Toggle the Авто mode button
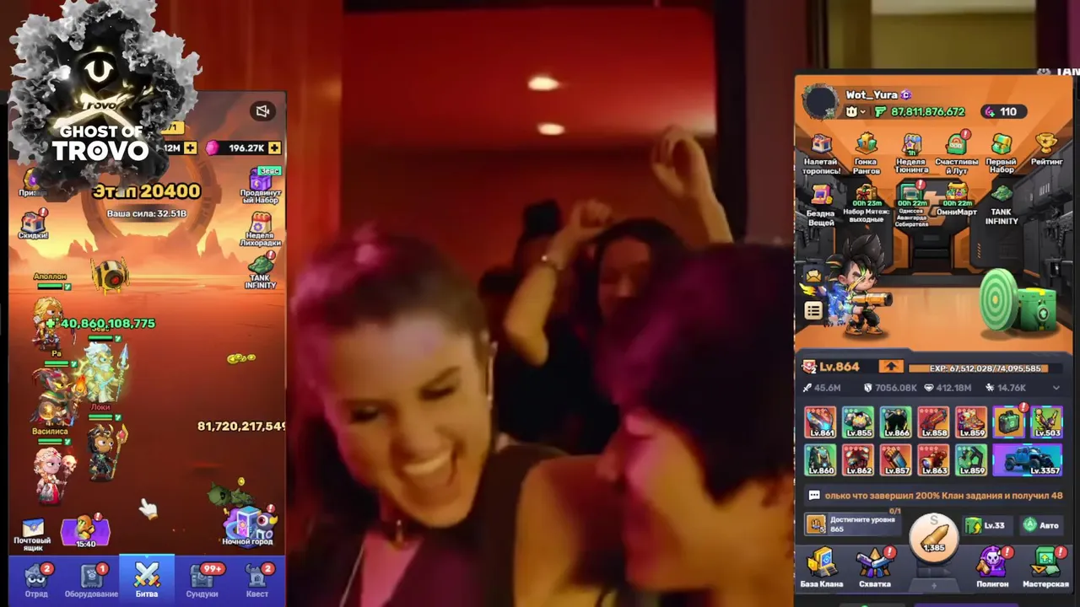This screenshot has height=607, width=1080. pos(1041,525)
